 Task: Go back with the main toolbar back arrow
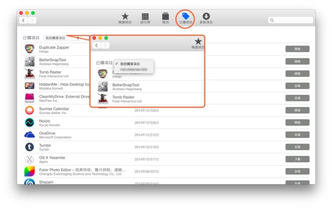23,20
